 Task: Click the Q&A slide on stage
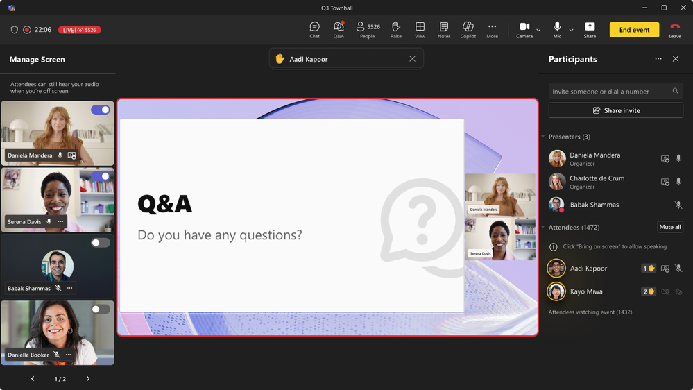291,215
